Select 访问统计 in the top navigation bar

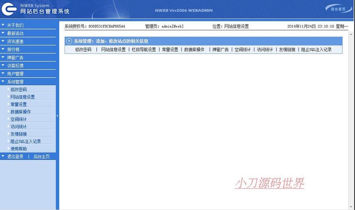(x=265, y=50)
